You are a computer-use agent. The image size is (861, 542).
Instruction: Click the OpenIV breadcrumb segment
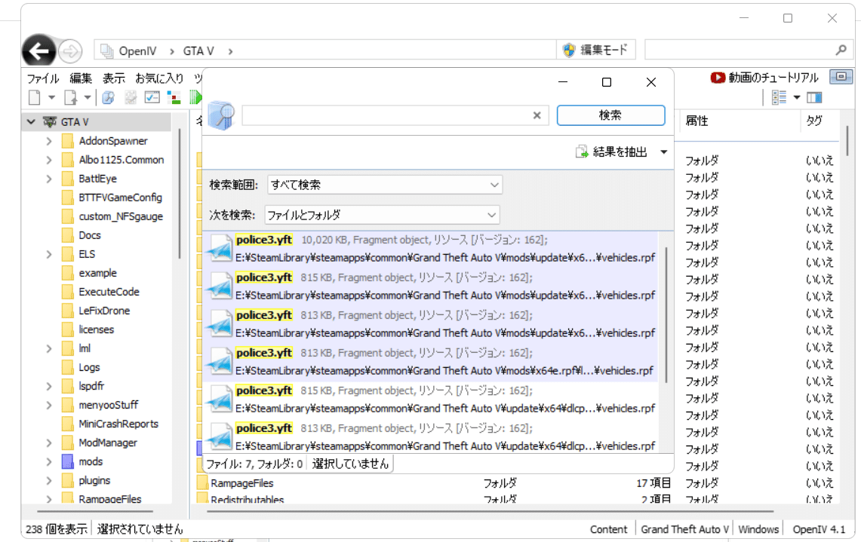pos(138,51)
